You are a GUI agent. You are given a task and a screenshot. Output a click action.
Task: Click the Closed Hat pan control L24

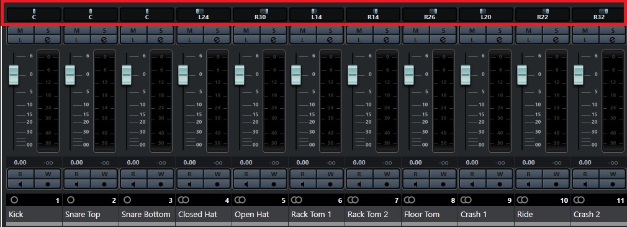pos(204,14)
